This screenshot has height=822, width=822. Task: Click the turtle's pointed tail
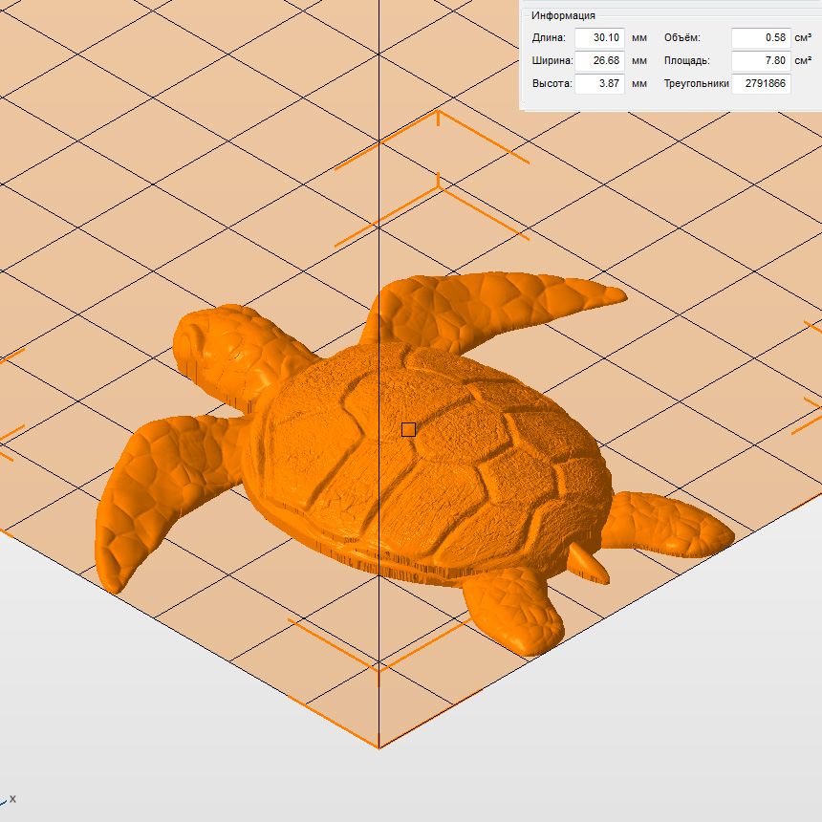pyautogui.click(x=585, y=562)
